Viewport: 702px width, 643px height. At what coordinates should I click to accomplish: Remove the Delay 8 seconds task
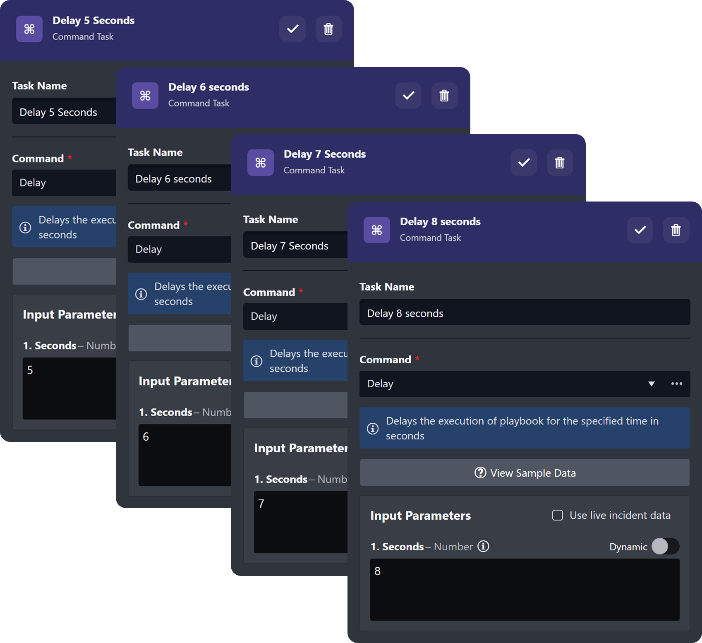click(676, 230)
